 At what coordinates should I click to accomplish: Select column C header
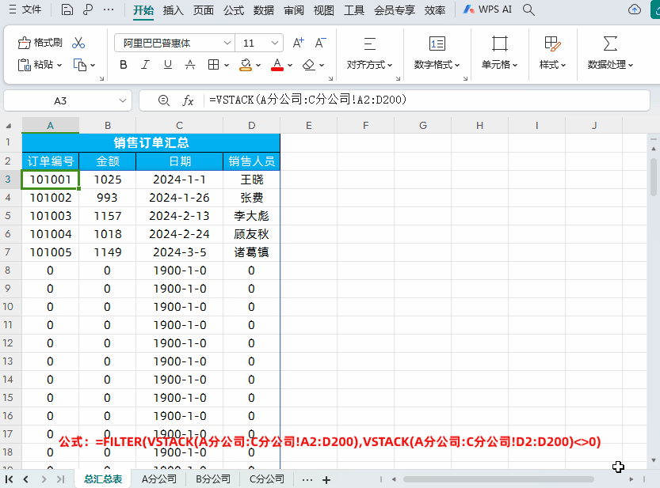[179, 125]
